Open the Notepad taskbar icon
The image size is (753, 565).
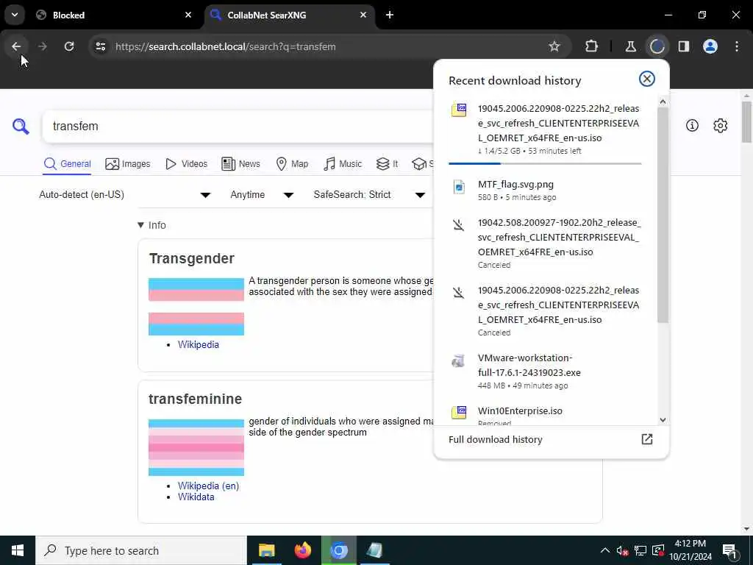[x=374, y=550]
